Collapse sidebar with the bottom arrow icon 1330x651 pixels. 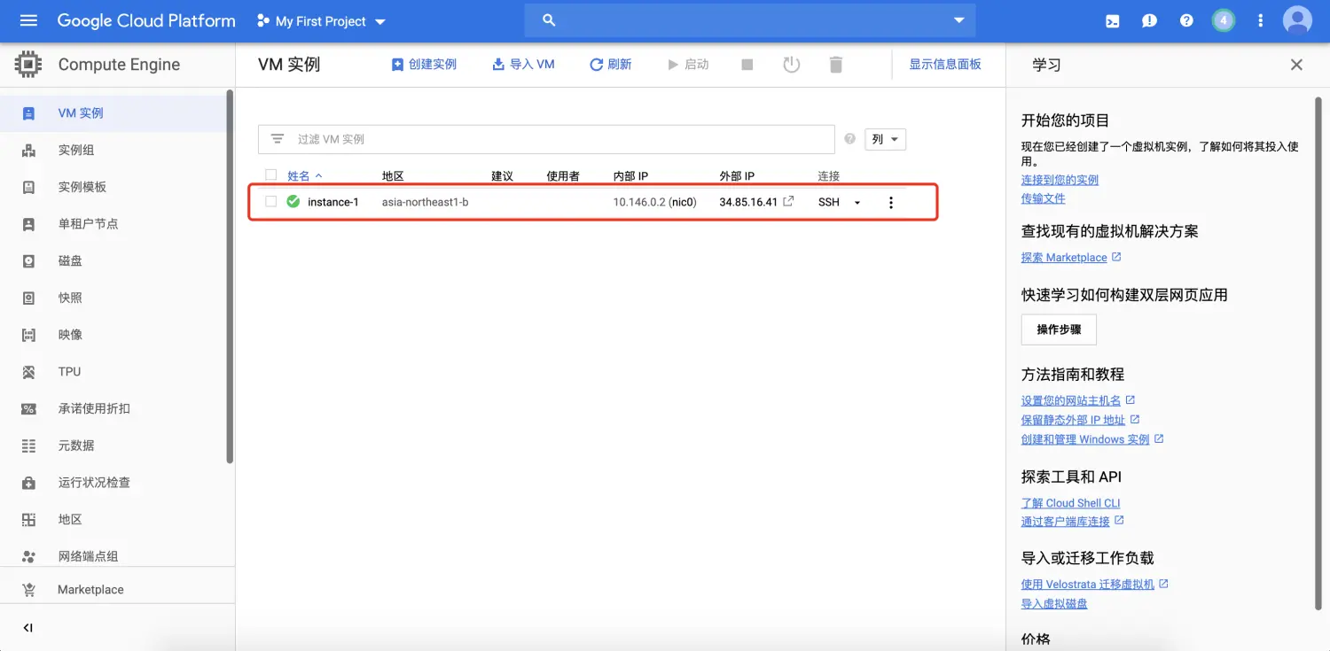click(x=27, y=628)
